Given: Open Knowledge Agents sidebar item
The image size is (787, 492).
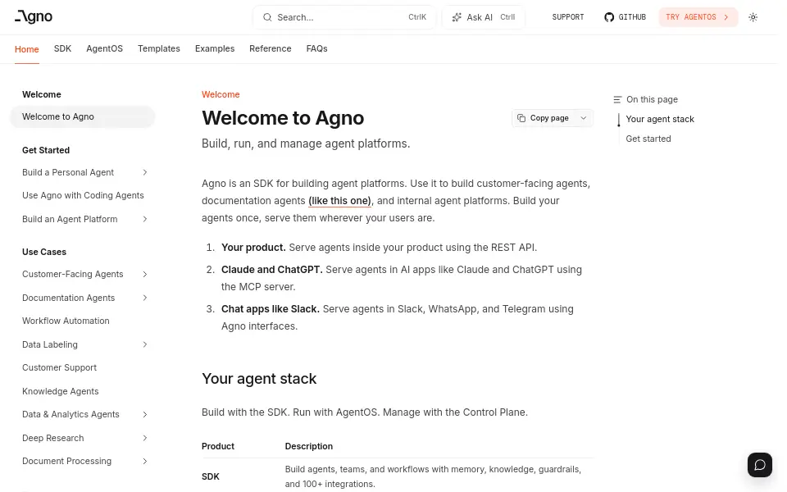Looking at the screenshot, I should (x=60, y=391).
